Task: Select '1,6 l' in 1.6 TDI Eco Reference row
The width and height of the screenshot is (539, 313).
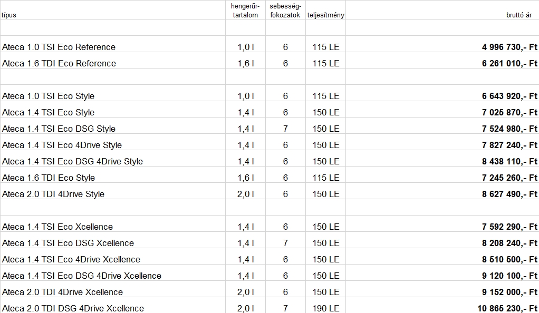Action: pos(245,61)
